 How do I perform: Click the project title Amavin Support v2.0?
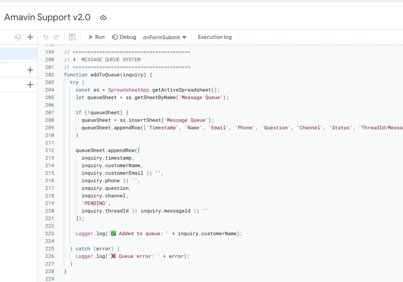click(x=47, y=17)
